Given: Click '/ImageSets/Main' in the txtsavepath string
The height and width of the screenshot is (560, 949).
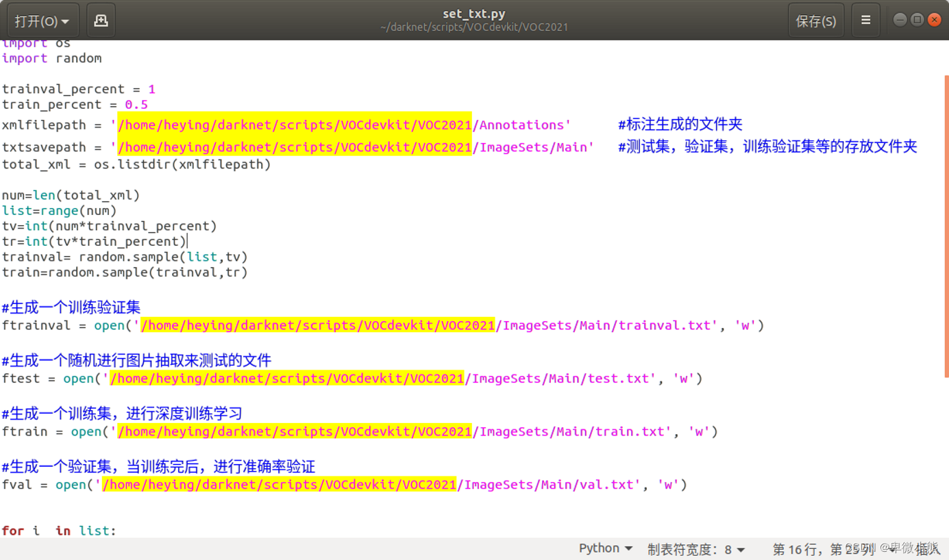Looking at the screenshot, I should [530, 147].
